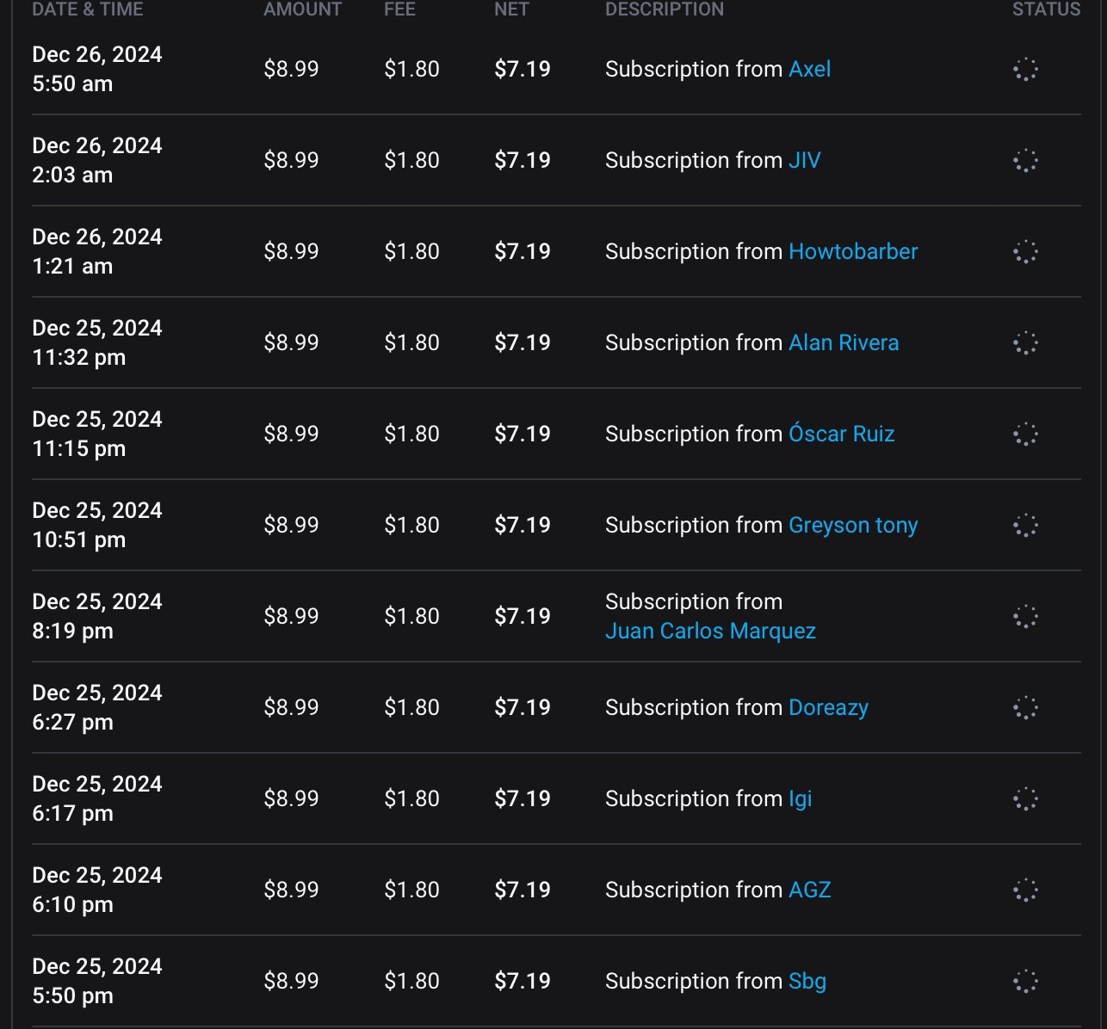Click pending status icon in Igi row
Screen dimensions: 1107x1029
coord(1025,799)
